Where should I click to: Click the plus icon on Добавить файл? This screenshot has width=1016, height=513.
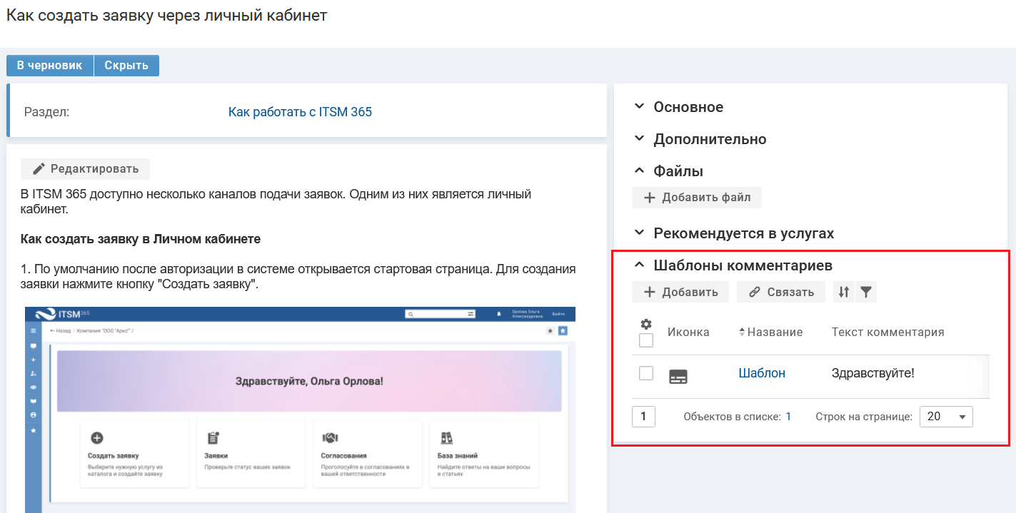coord(650,198)
